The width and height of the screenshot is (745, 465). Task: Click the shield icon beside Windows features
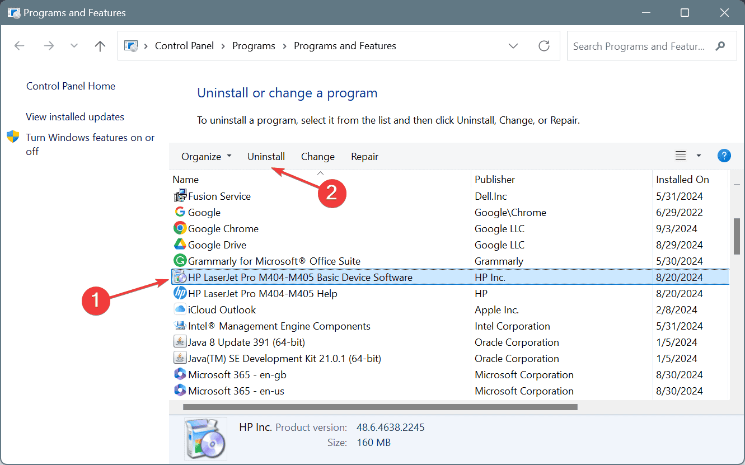[13, 137]
